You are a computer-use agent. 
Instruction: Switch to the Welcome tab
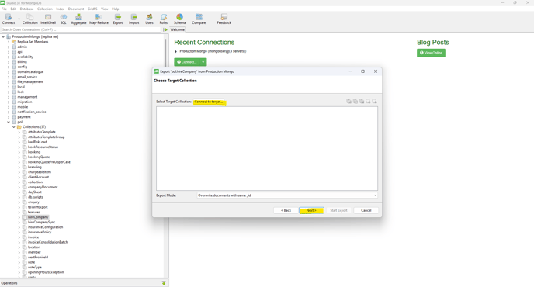click(x=178, y=30)
